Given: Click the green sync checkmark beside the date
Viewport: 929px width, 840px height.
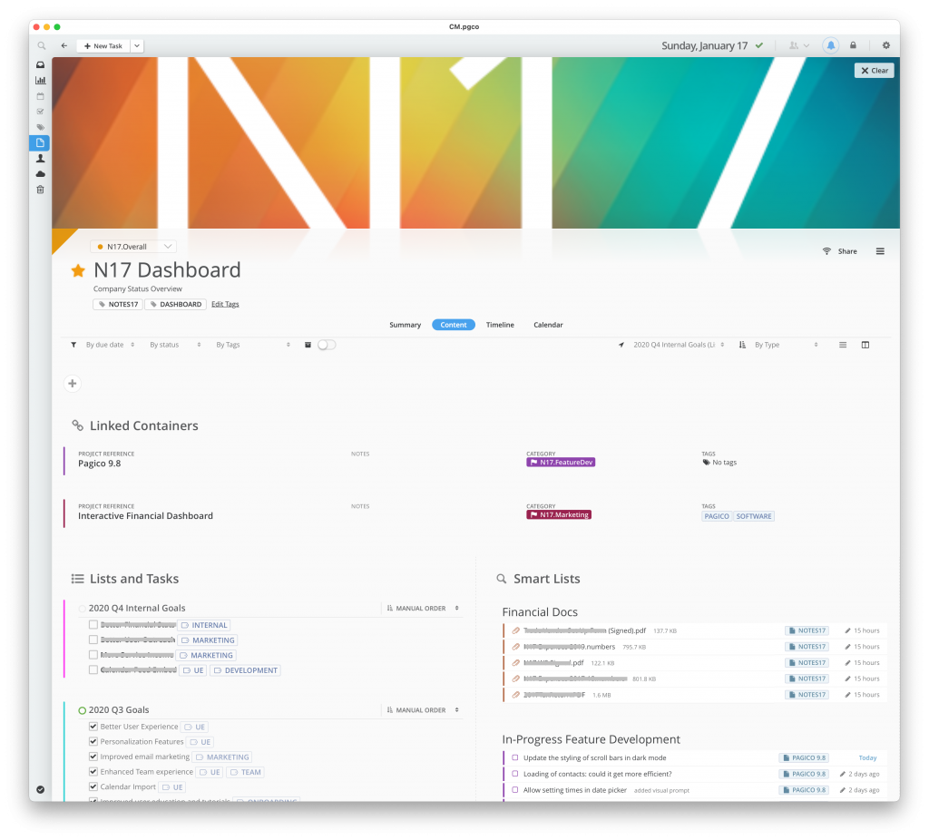Looking at the screenshot, I should [x=759, y=45].
